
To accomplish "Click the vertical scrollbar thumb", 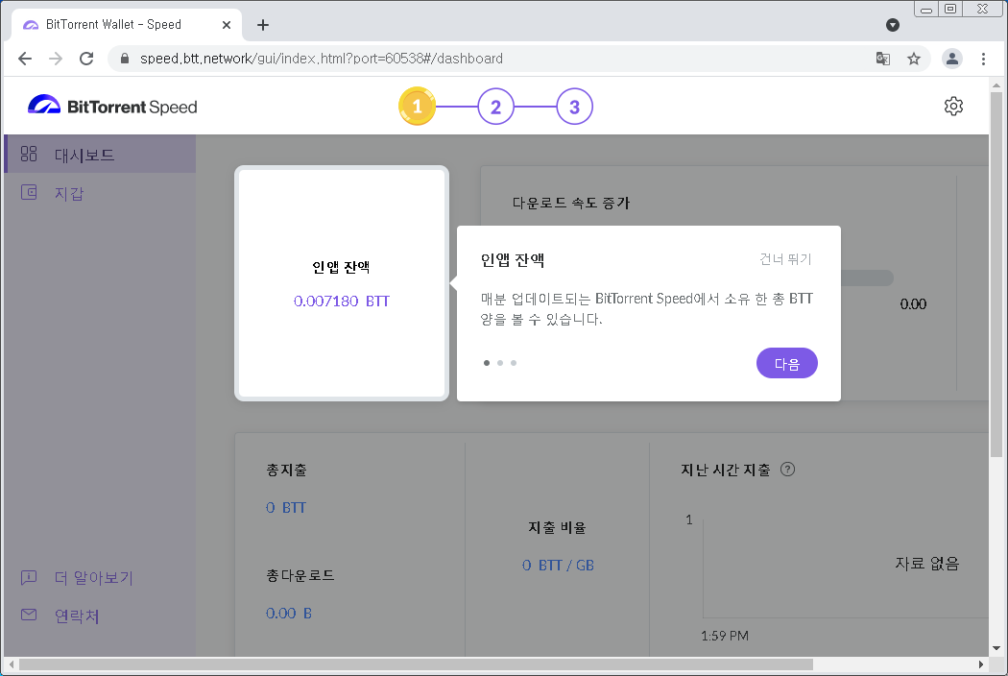I will tap(996, 275).
